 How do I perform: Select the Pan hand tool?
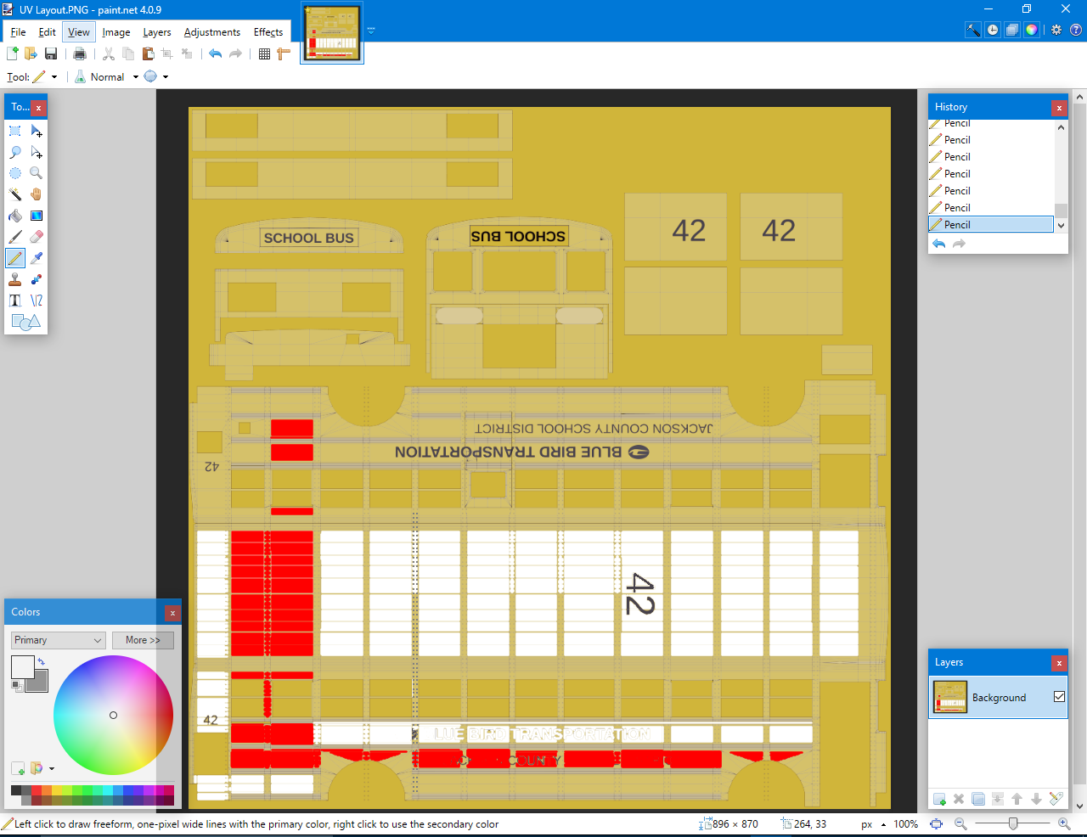point(37,194)
